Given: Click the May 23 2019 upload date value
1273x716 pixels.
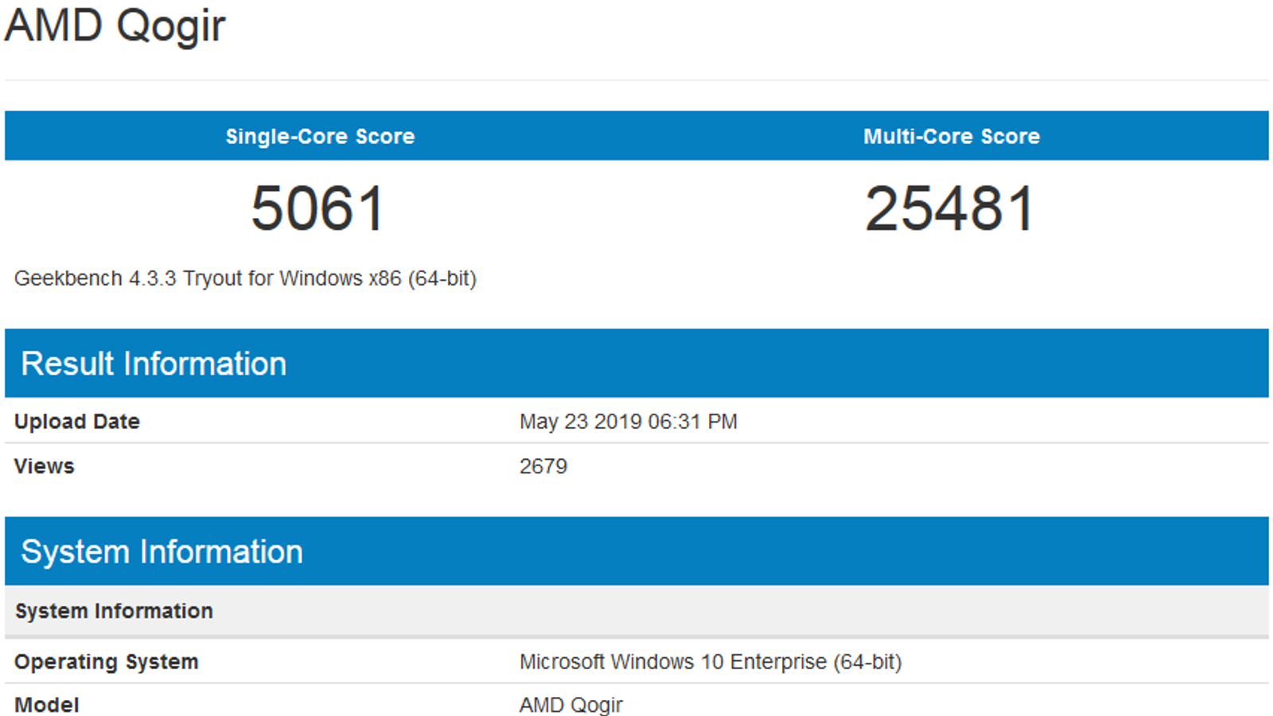Looking at the screenshot, I should (628, 421).
